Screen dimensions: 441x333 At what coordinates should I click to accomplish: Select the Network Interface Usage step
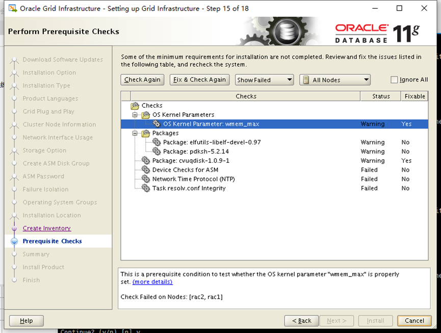point(58,138)
